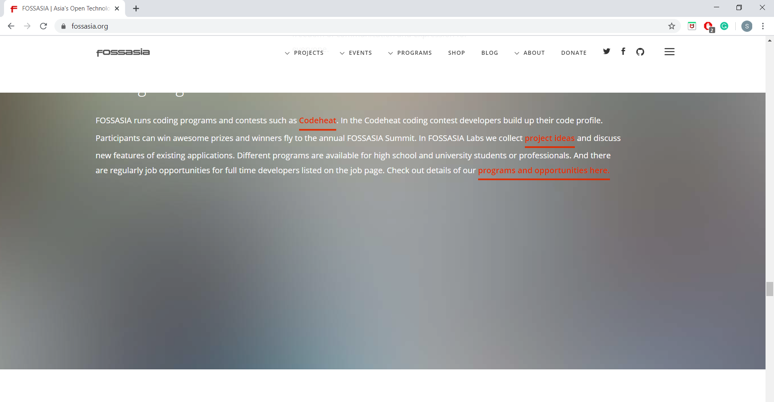Expand the EVENTS dropdown
The image size is (774, 402).
point(360,53)
